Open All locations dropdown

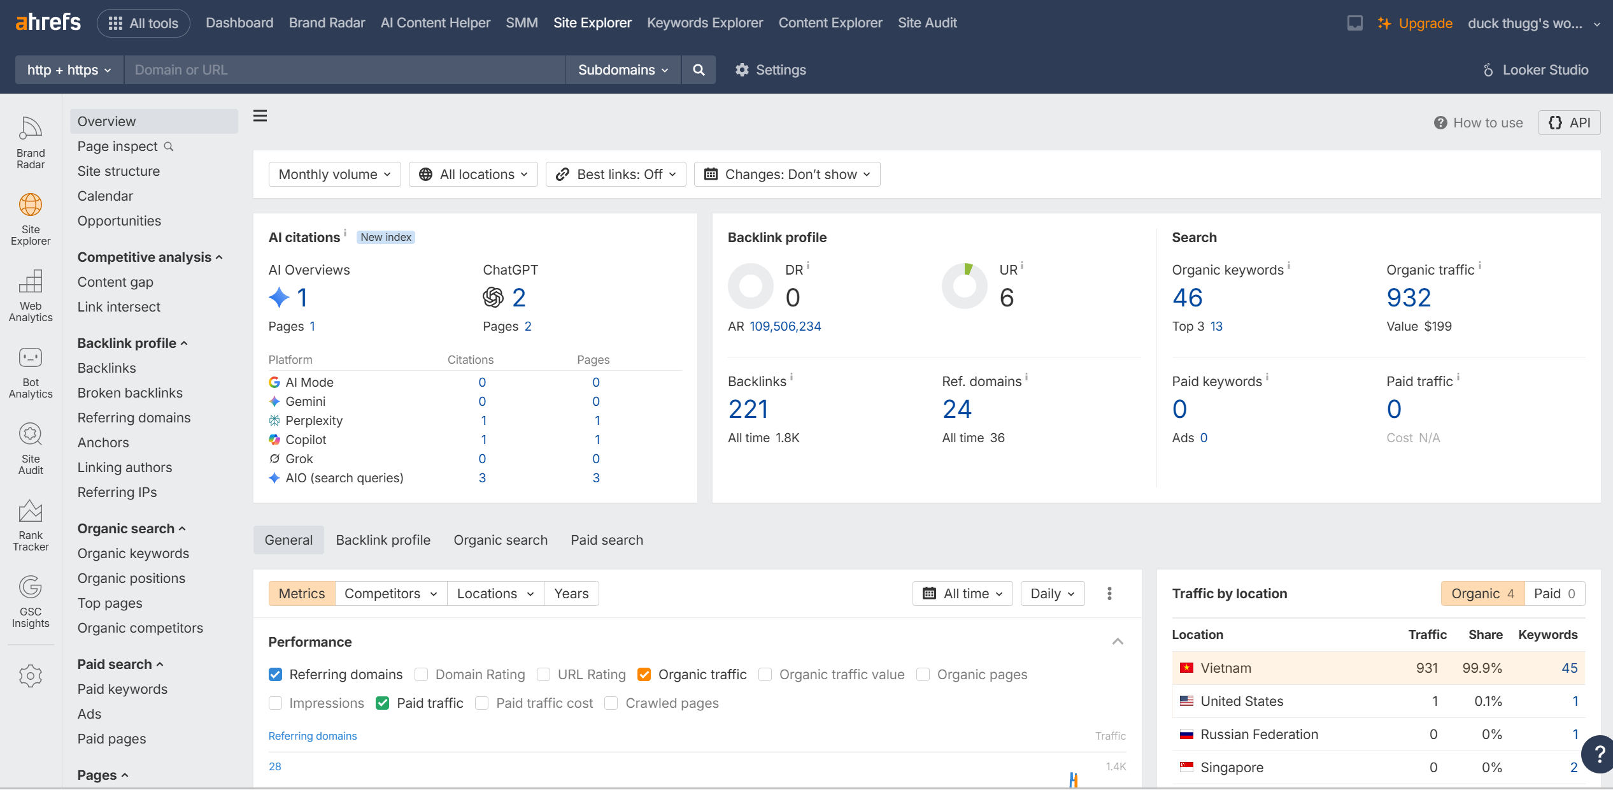point(473,174)
